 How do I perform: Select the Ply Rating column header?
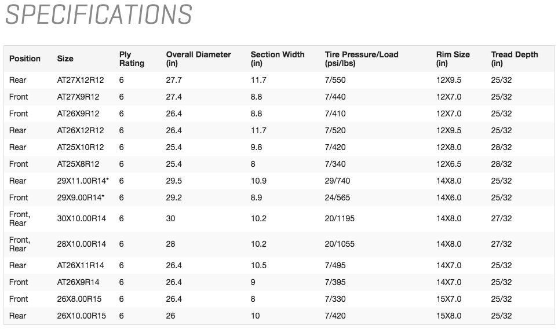click(132, 59)
